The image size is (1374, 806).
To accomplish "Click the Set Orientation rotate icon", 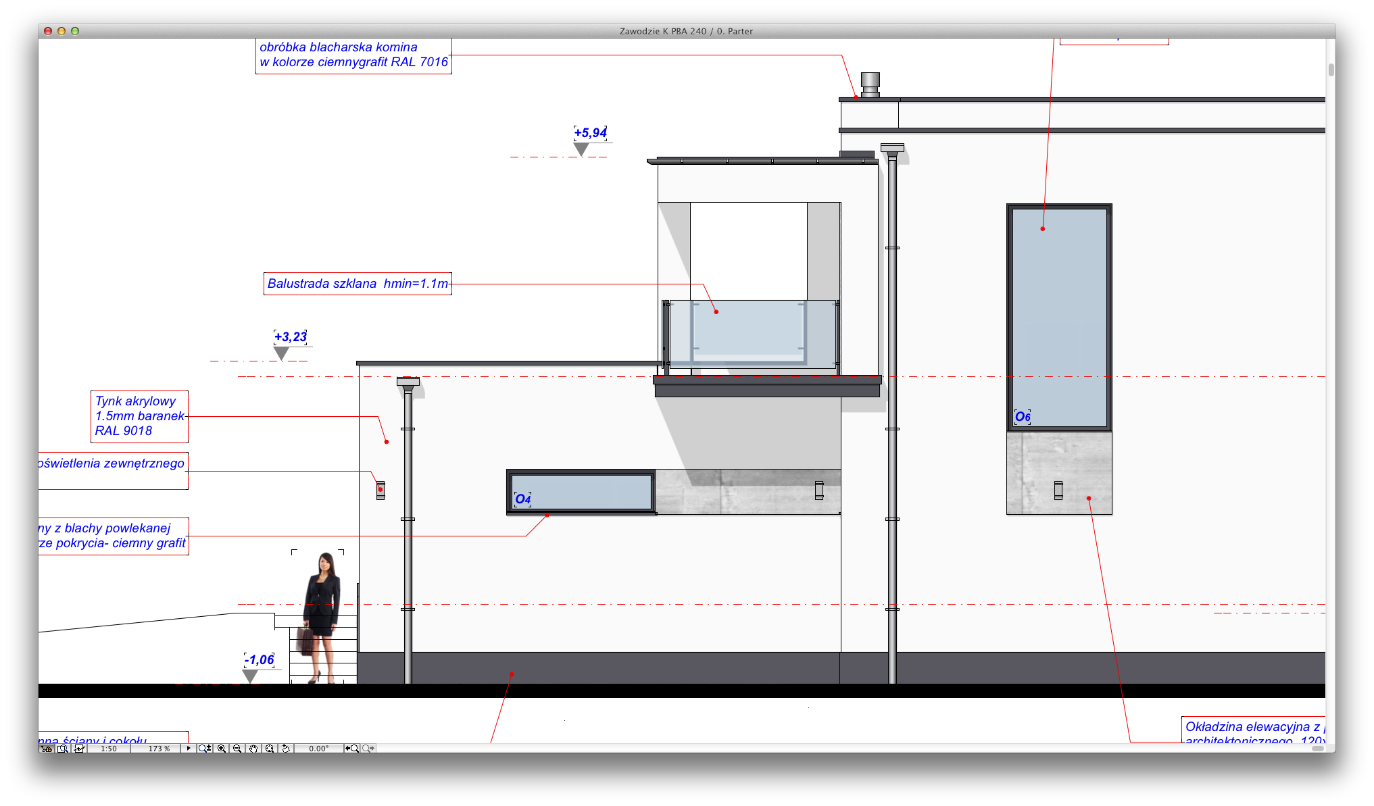I will point(286,749).
